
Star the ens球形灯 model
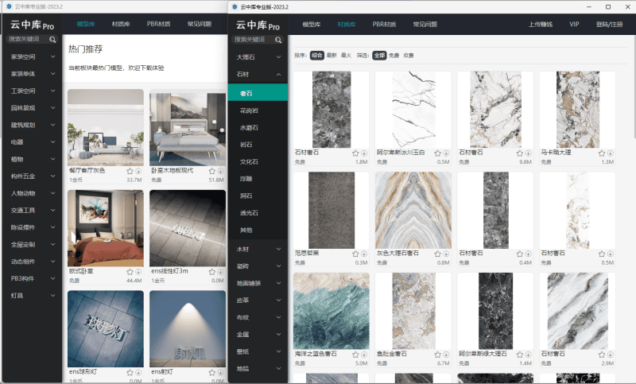130,372
